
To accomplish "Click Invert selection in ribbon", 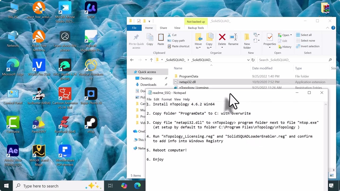I will pos(308,46).
